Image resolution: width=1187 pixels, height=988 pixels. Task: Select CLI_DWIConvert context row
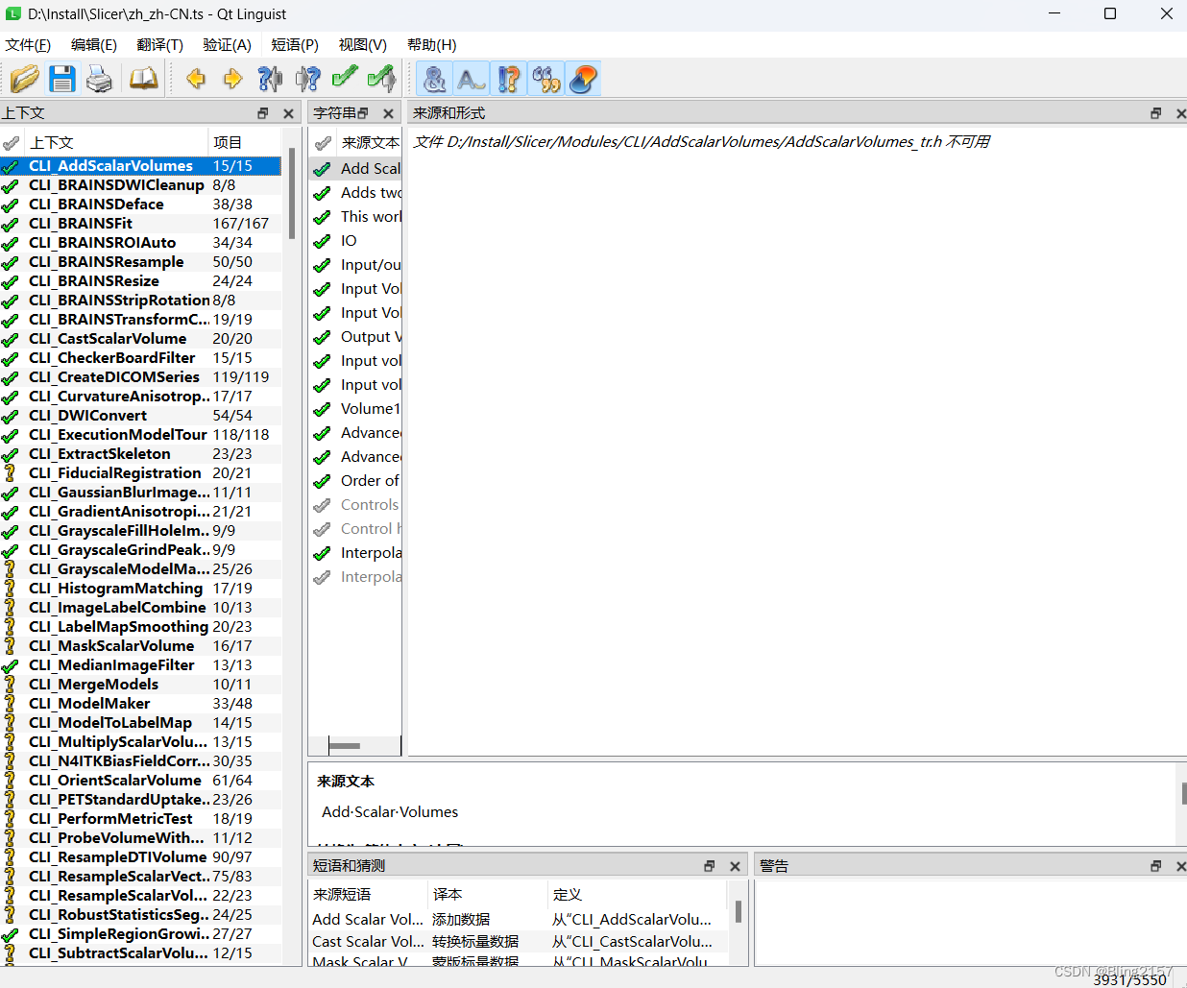click(141, 416)
